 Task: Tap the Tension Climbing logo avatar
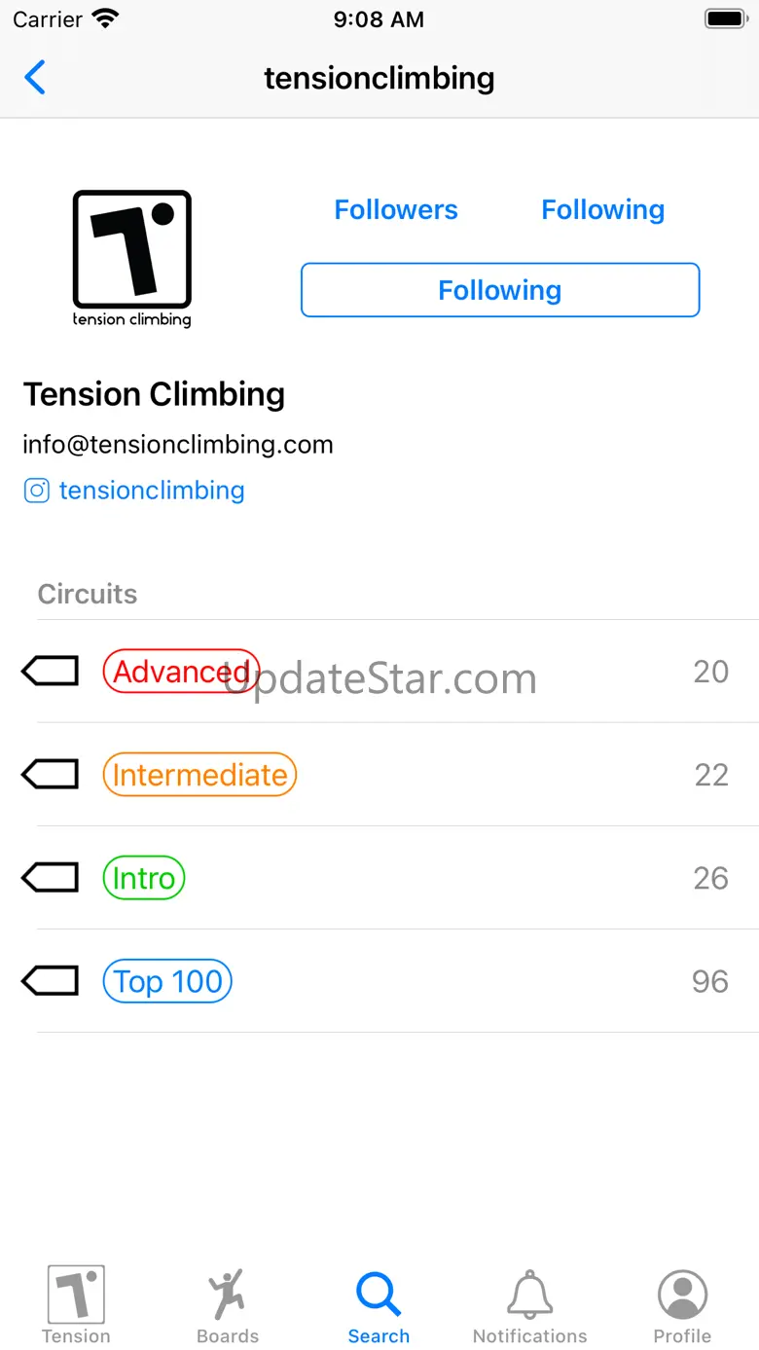click(132, 257)
